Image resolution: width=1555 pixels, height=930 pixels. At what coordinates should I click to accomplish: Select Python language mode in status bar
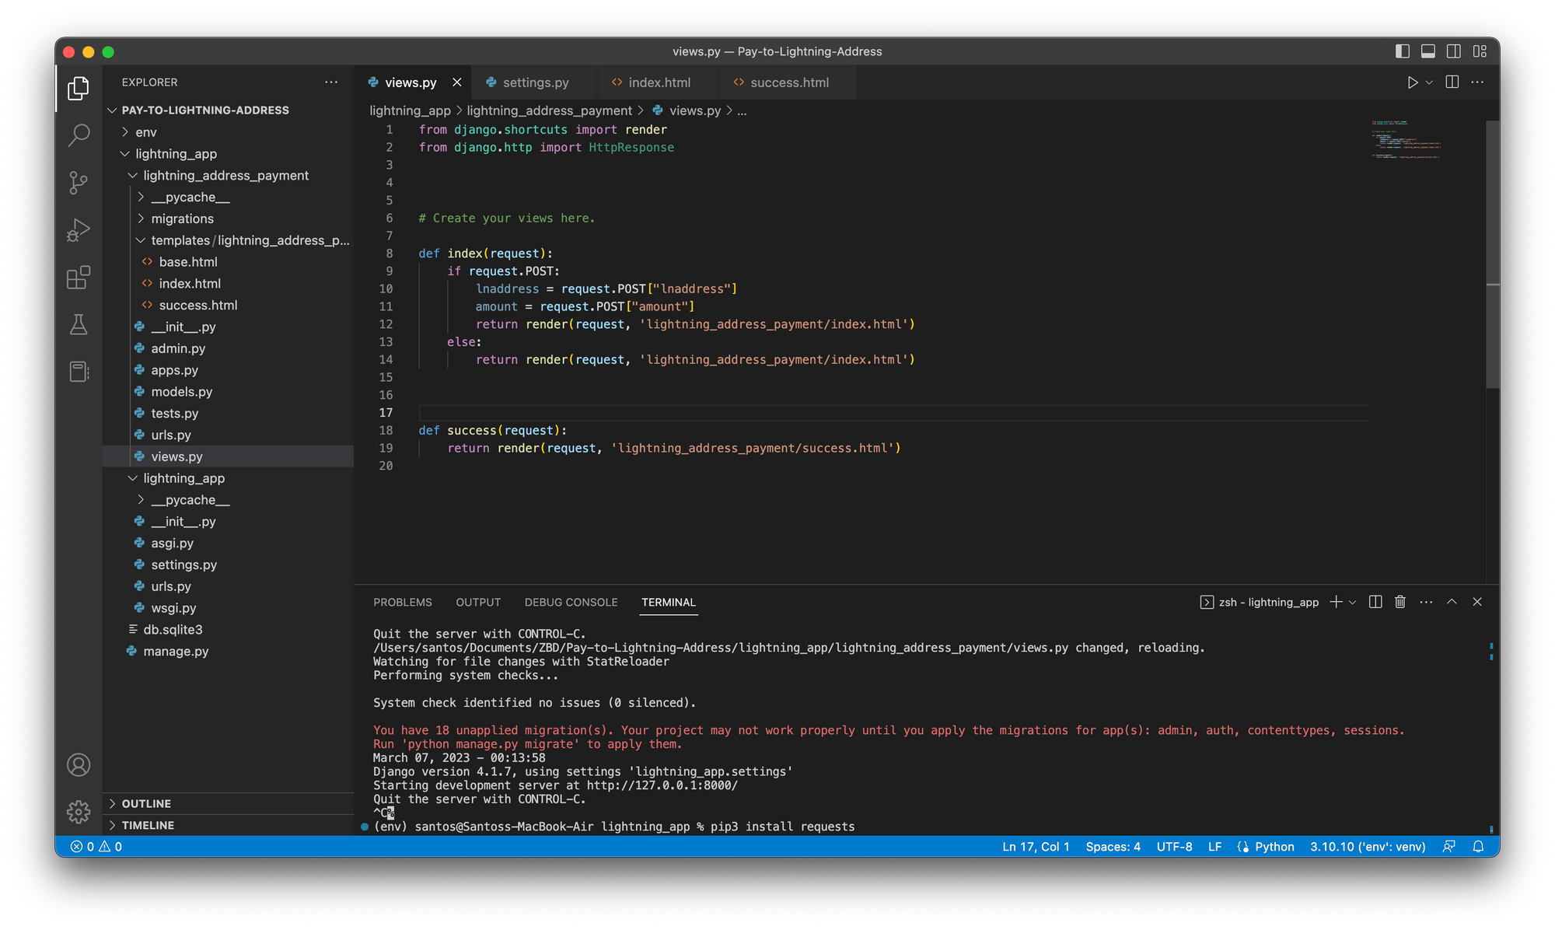click(1274, 847)
